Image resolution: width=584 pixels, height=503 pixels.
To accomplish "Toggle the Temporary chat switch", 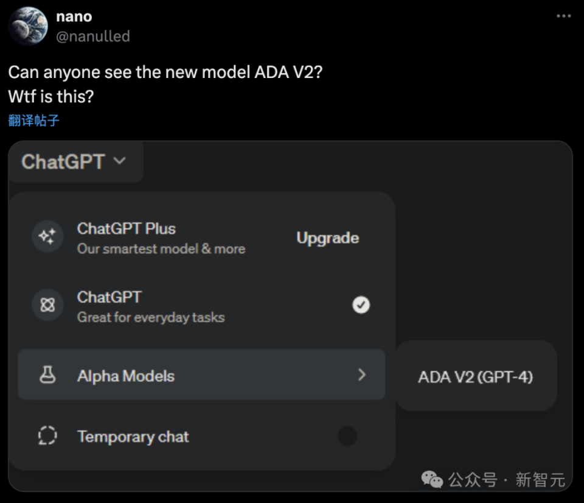I will [x=347, y=436].
